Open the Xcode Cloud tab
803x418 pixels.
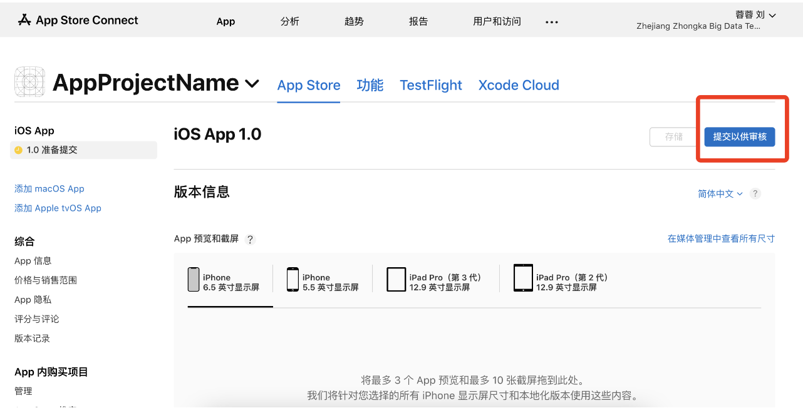pyautogui.click(x=519, y=85)
